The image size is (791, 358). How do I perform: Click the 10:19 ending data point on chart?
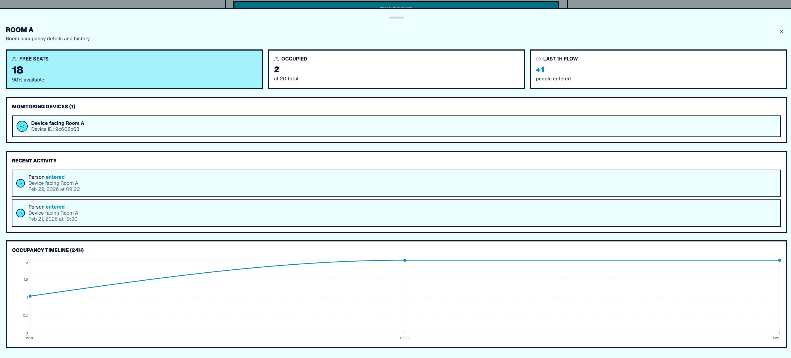coord(779,260)
